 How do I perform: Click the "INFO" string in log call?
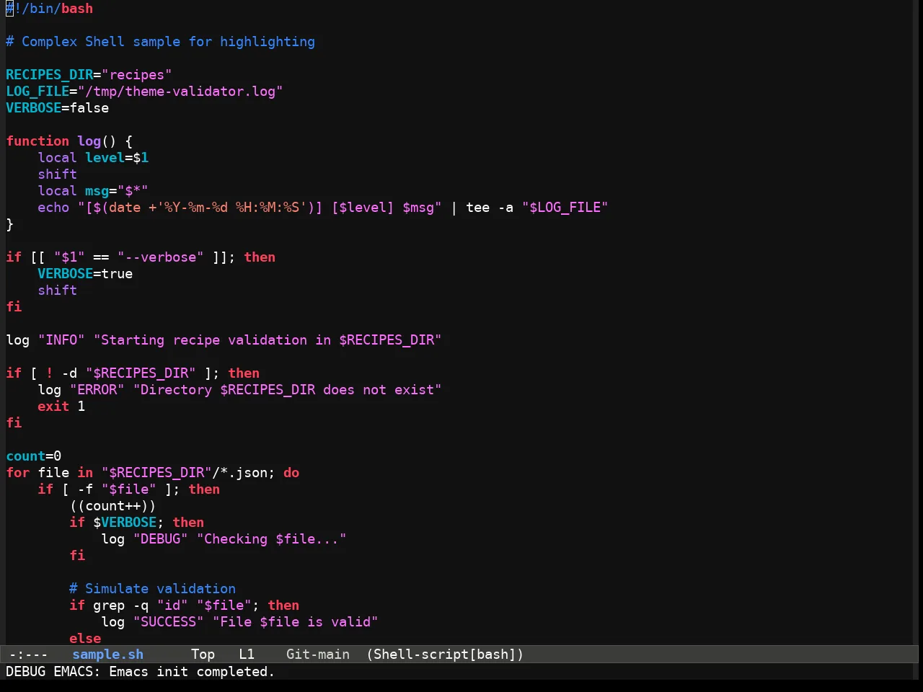(x=61, y=340)
